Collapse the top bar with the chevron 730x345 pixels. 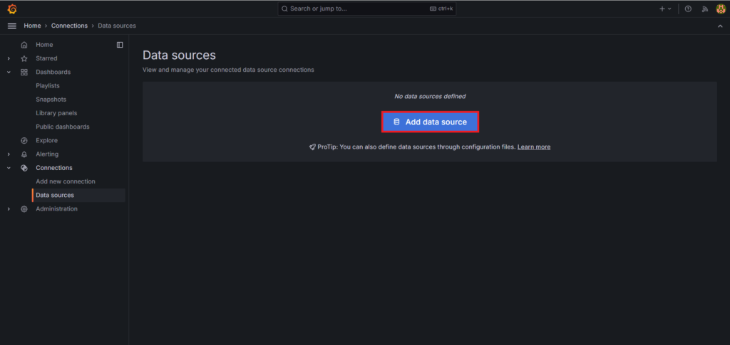coord(720,26)
